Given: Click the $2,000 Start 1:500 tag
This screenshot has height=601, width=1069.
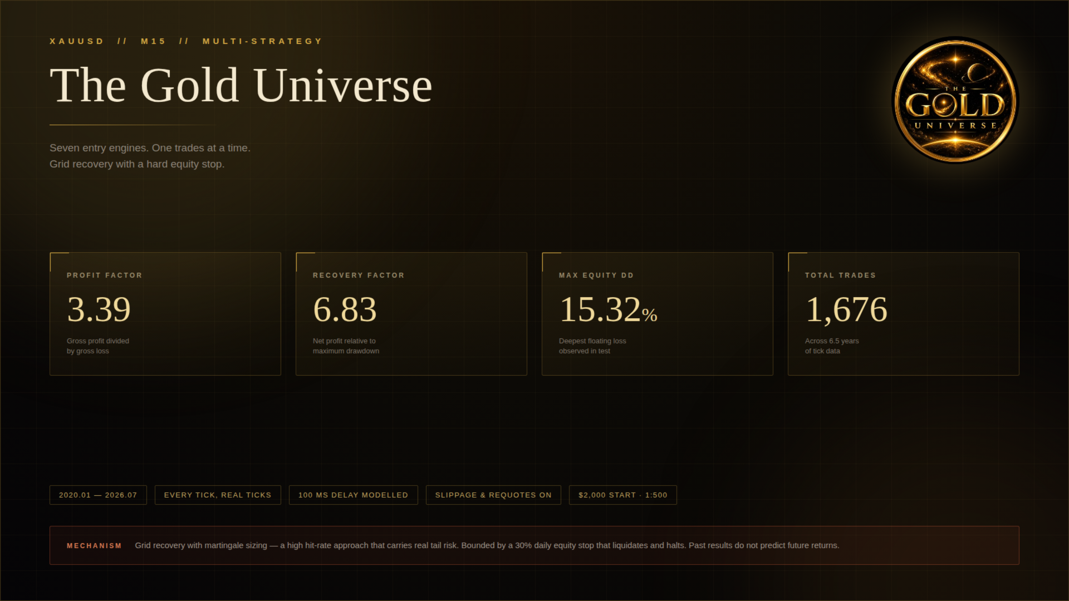Looking at the screenshot, I should click(x=623, y=495).
